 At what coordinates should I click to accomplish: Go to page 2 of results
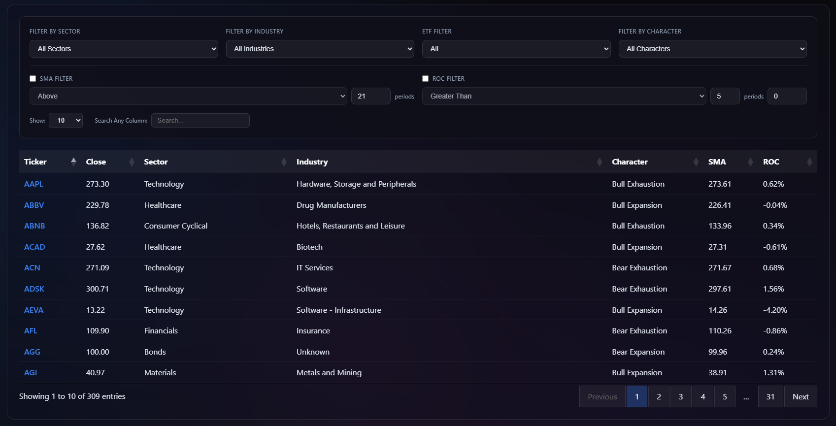click(659, 396)
